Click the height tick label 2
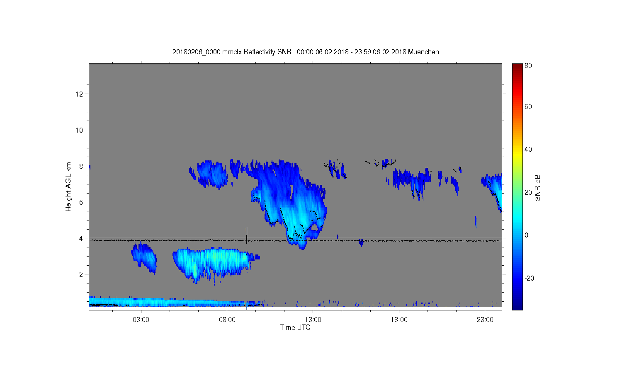 (82, 274)
